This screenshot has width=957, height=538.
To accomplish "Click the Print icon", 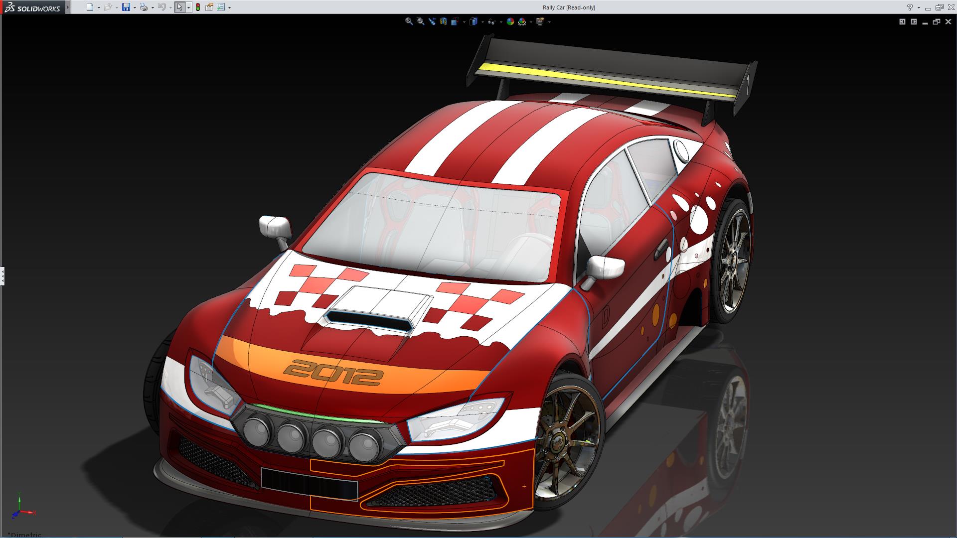I will point(144,7).
